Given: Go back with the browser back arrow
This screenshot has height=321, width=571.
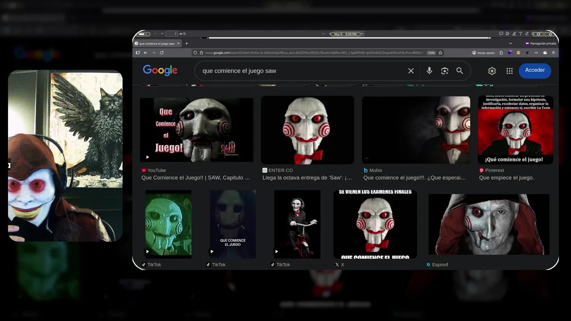Looking at the screenshot, I should tap(145, 53).
